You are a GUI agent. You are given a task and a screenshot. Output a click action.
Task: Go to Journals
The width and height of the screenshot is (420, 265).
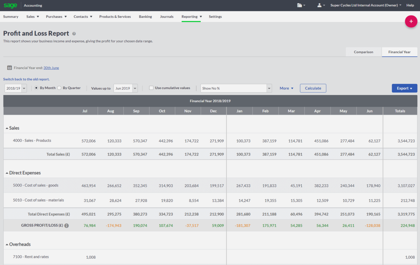click(167, 17)
